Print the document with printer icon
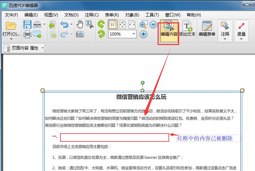 click(27, 34)
